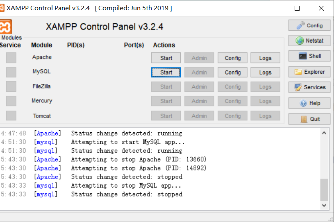Select the Apache module label
The image size is (334, 222).
42,57
